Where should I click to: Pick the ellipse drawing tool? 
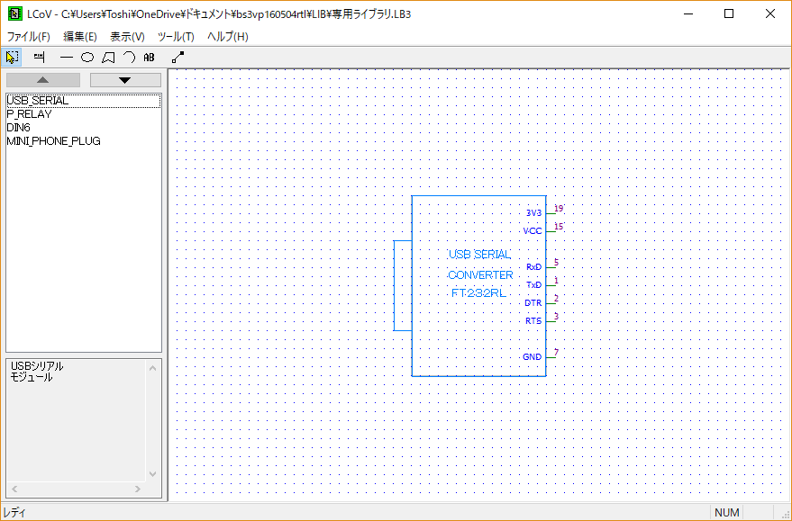(86, 57)
